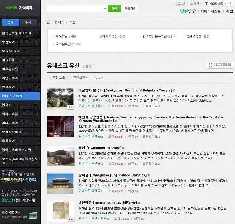Select 한국사 in the left sidebar menu
The width and height of the screenshot is (235, 224).
click(x=7, y=105)
